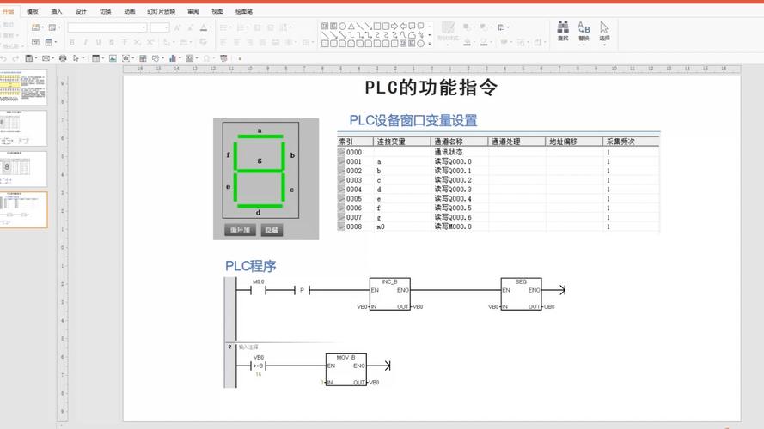Expand the shapes gallery list
Screen dimensions: 764x429
click(x=430, y=43)
